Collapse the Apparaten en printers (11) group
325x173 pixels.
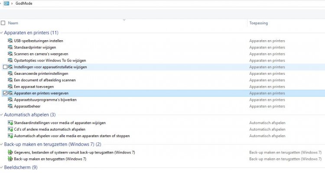(2, 33)
